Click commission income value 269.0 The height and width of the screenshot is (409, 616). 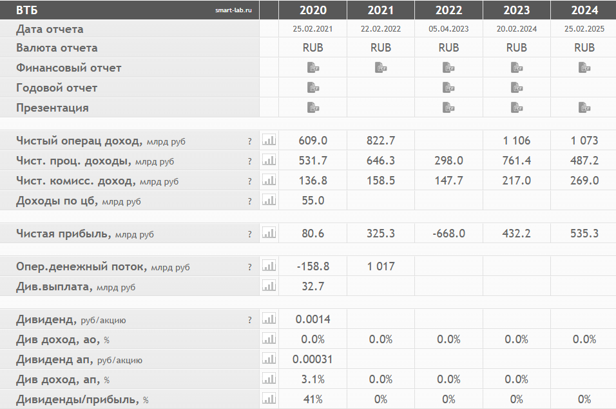click(x=584, y=181)
